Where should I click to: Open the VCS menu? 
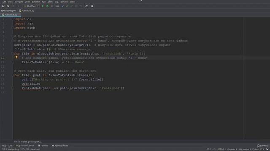[x=57, y=2]
